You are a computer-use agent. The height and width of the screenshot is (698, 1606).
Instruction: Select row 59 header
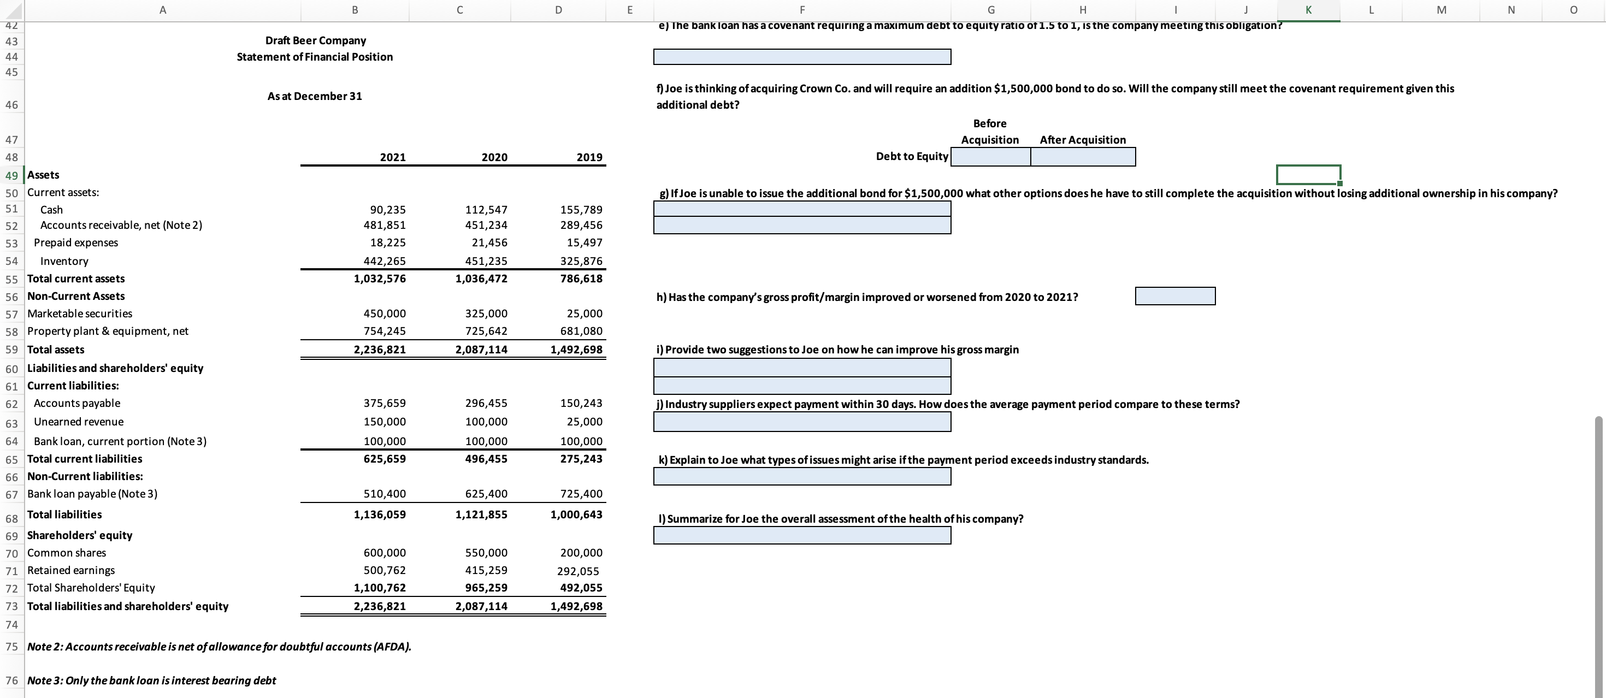click(x=11, y=350)
